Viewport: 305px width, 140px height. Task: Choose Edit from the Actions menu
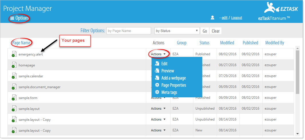click(164, 64)
